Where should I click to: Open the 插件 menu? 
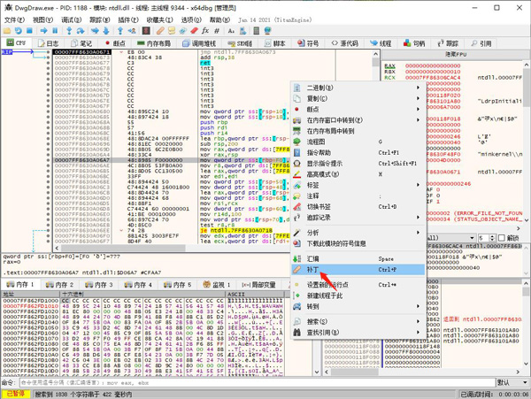(128, 20)
